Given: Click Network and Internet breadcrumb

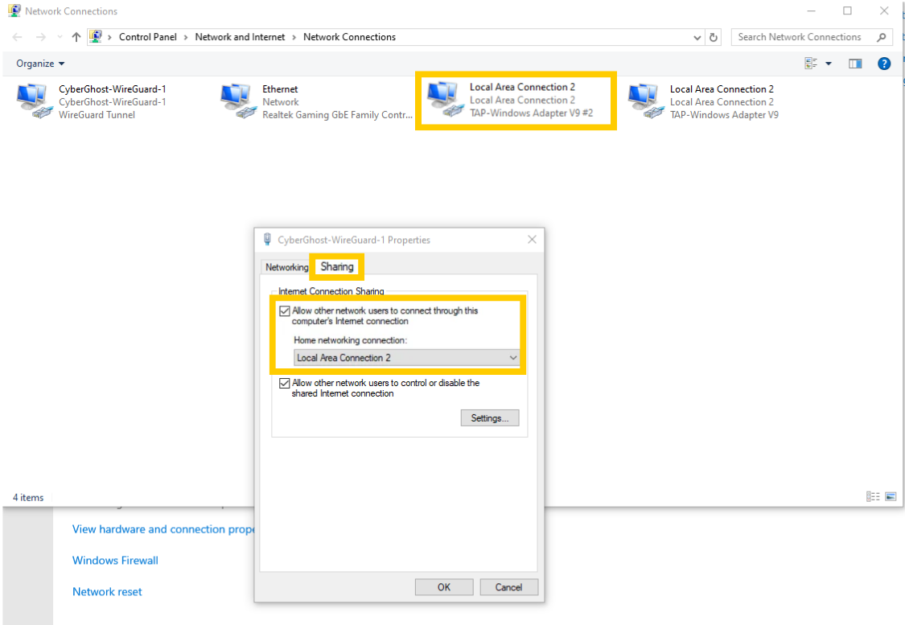Looking at the screenshot, I should (x=240, y=37).
